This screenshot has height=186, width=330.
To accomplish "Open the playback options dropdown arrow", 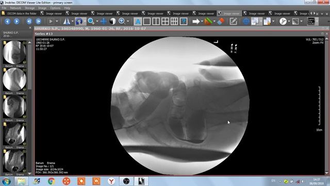I will point(57,21).
